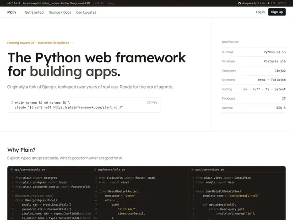
Task: Click the Log in link
Action: pos(260,12)
